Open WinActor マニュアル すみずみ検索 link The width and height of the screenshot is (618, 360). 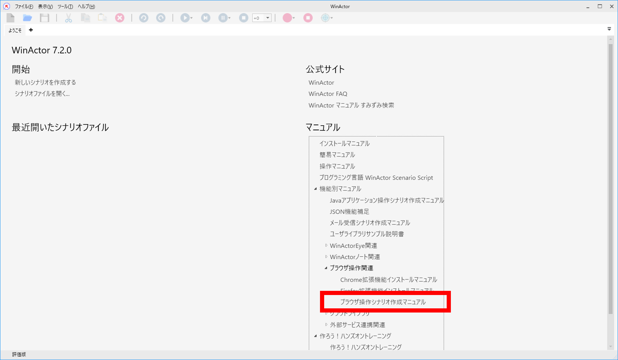point(351,105)
